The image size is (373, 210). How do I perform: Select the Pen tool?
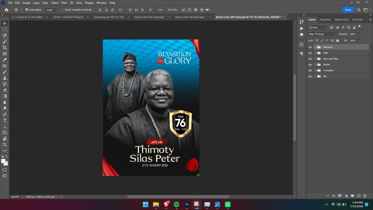click(5, 114)
